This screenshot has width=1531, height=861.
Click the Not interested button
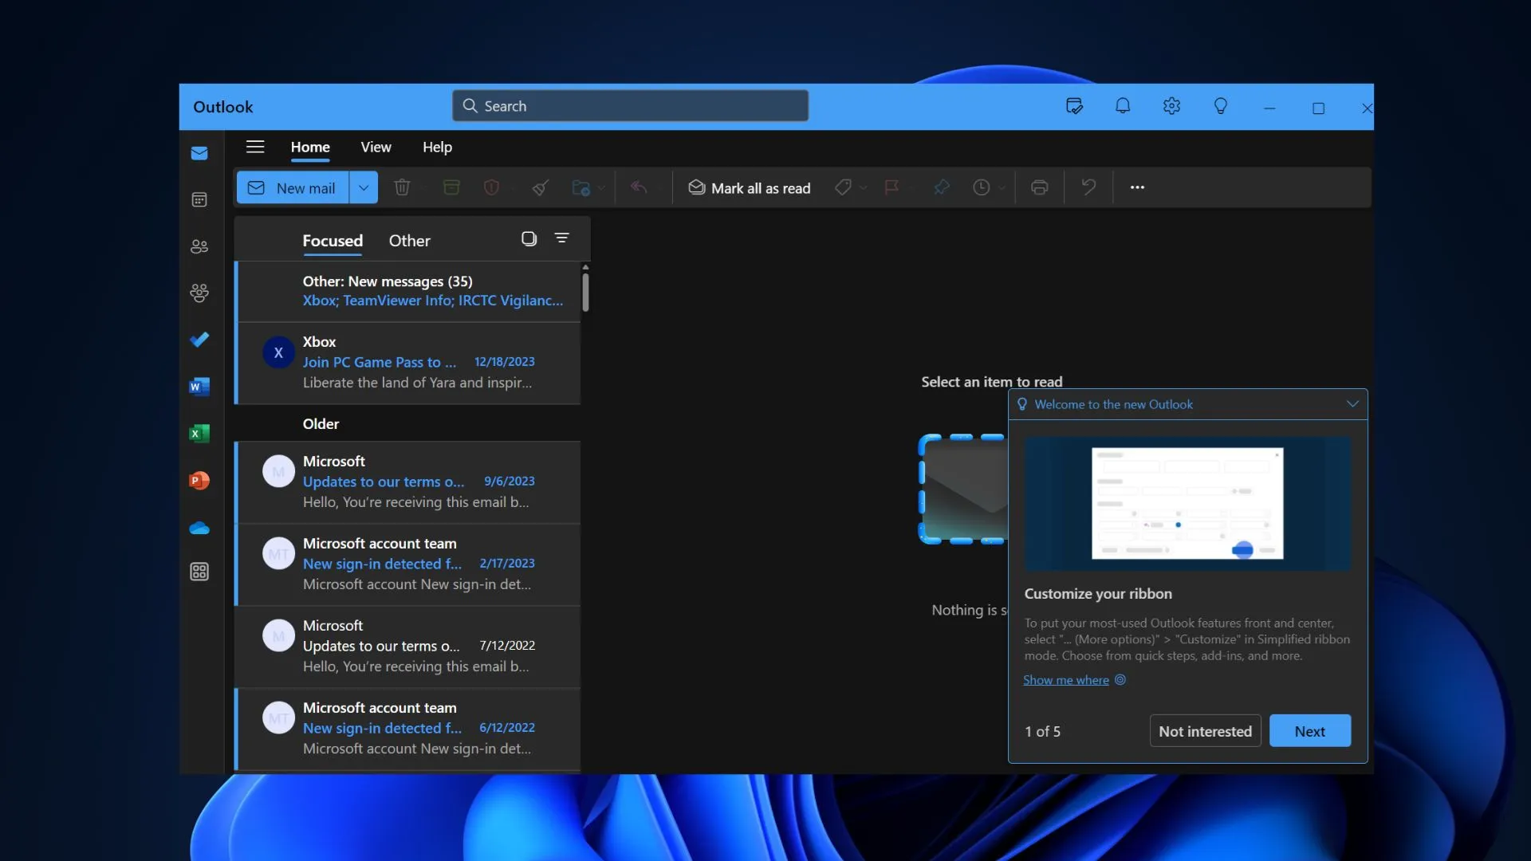pyautogui.click(x=1205, y=729)
